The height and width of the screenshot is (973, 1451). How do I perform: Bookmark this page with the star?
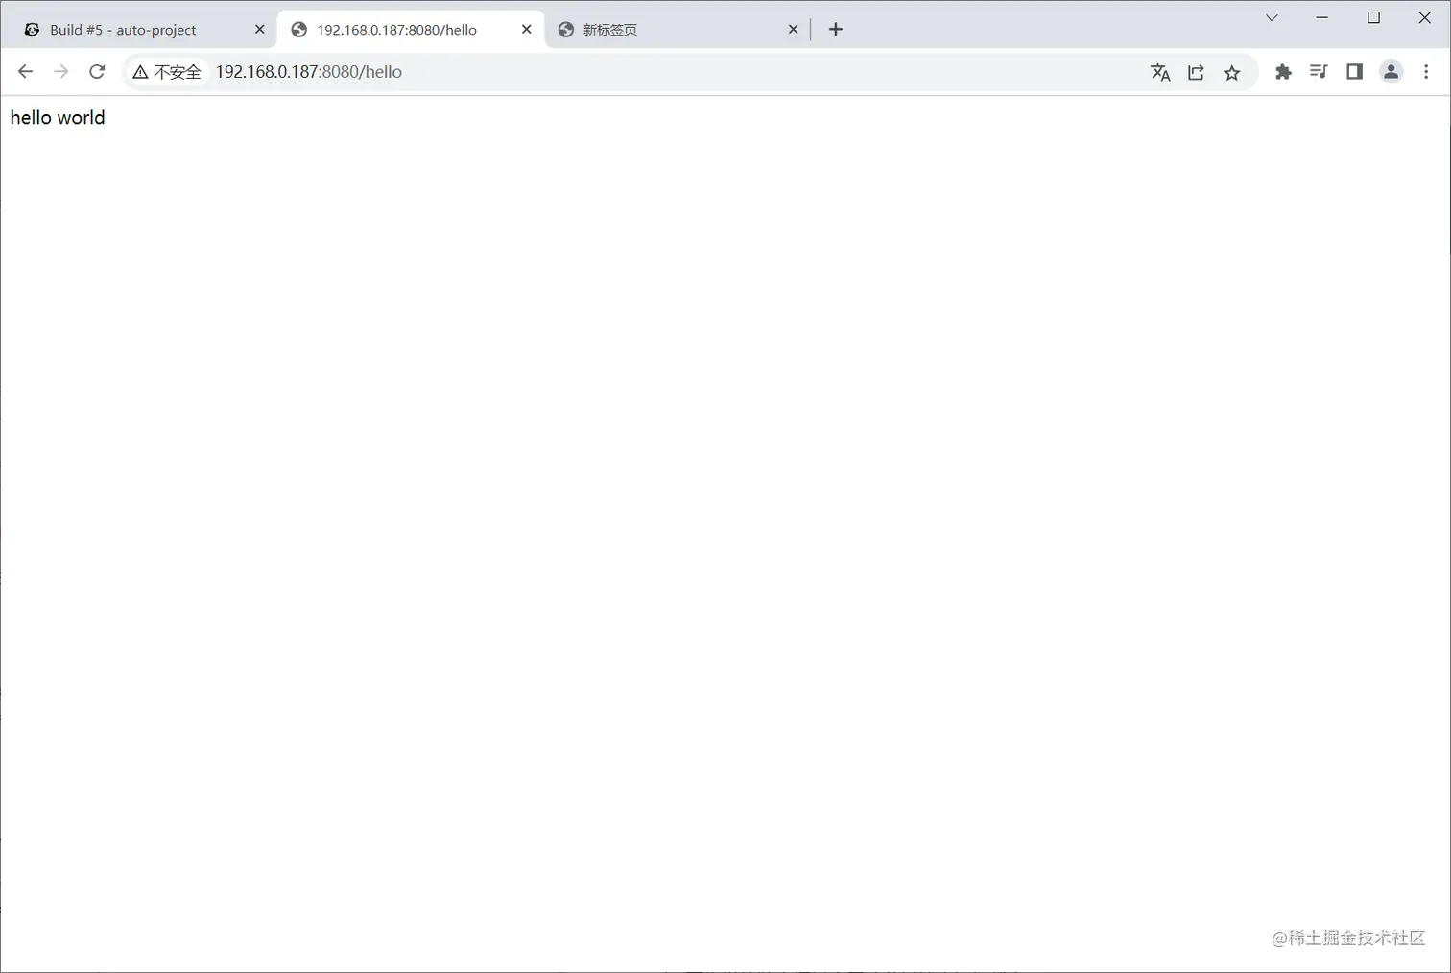tap(1232, 72)
